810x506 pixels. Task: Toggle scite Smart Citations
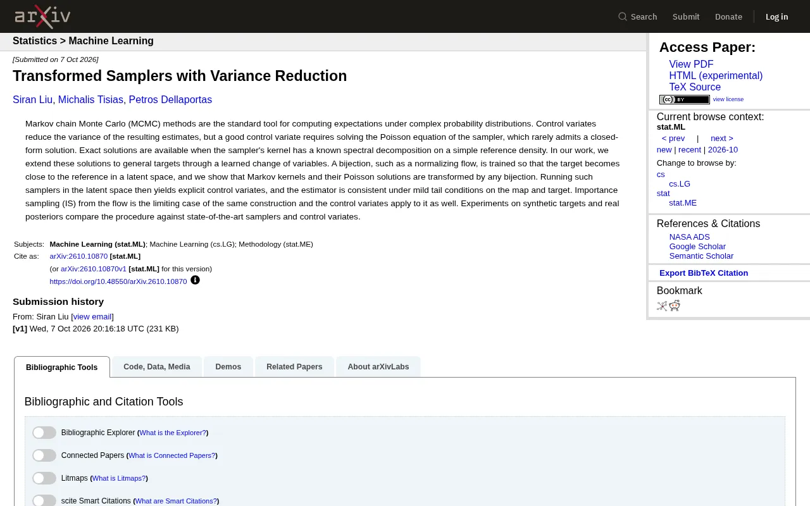(44, 500)
